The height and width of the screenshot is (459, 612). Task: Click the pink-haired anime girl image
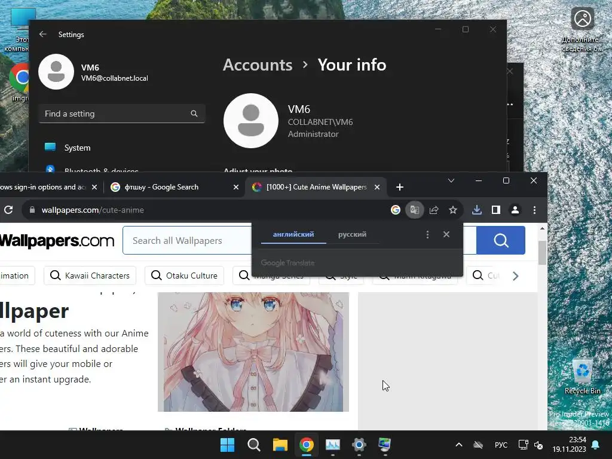[253, 351]
